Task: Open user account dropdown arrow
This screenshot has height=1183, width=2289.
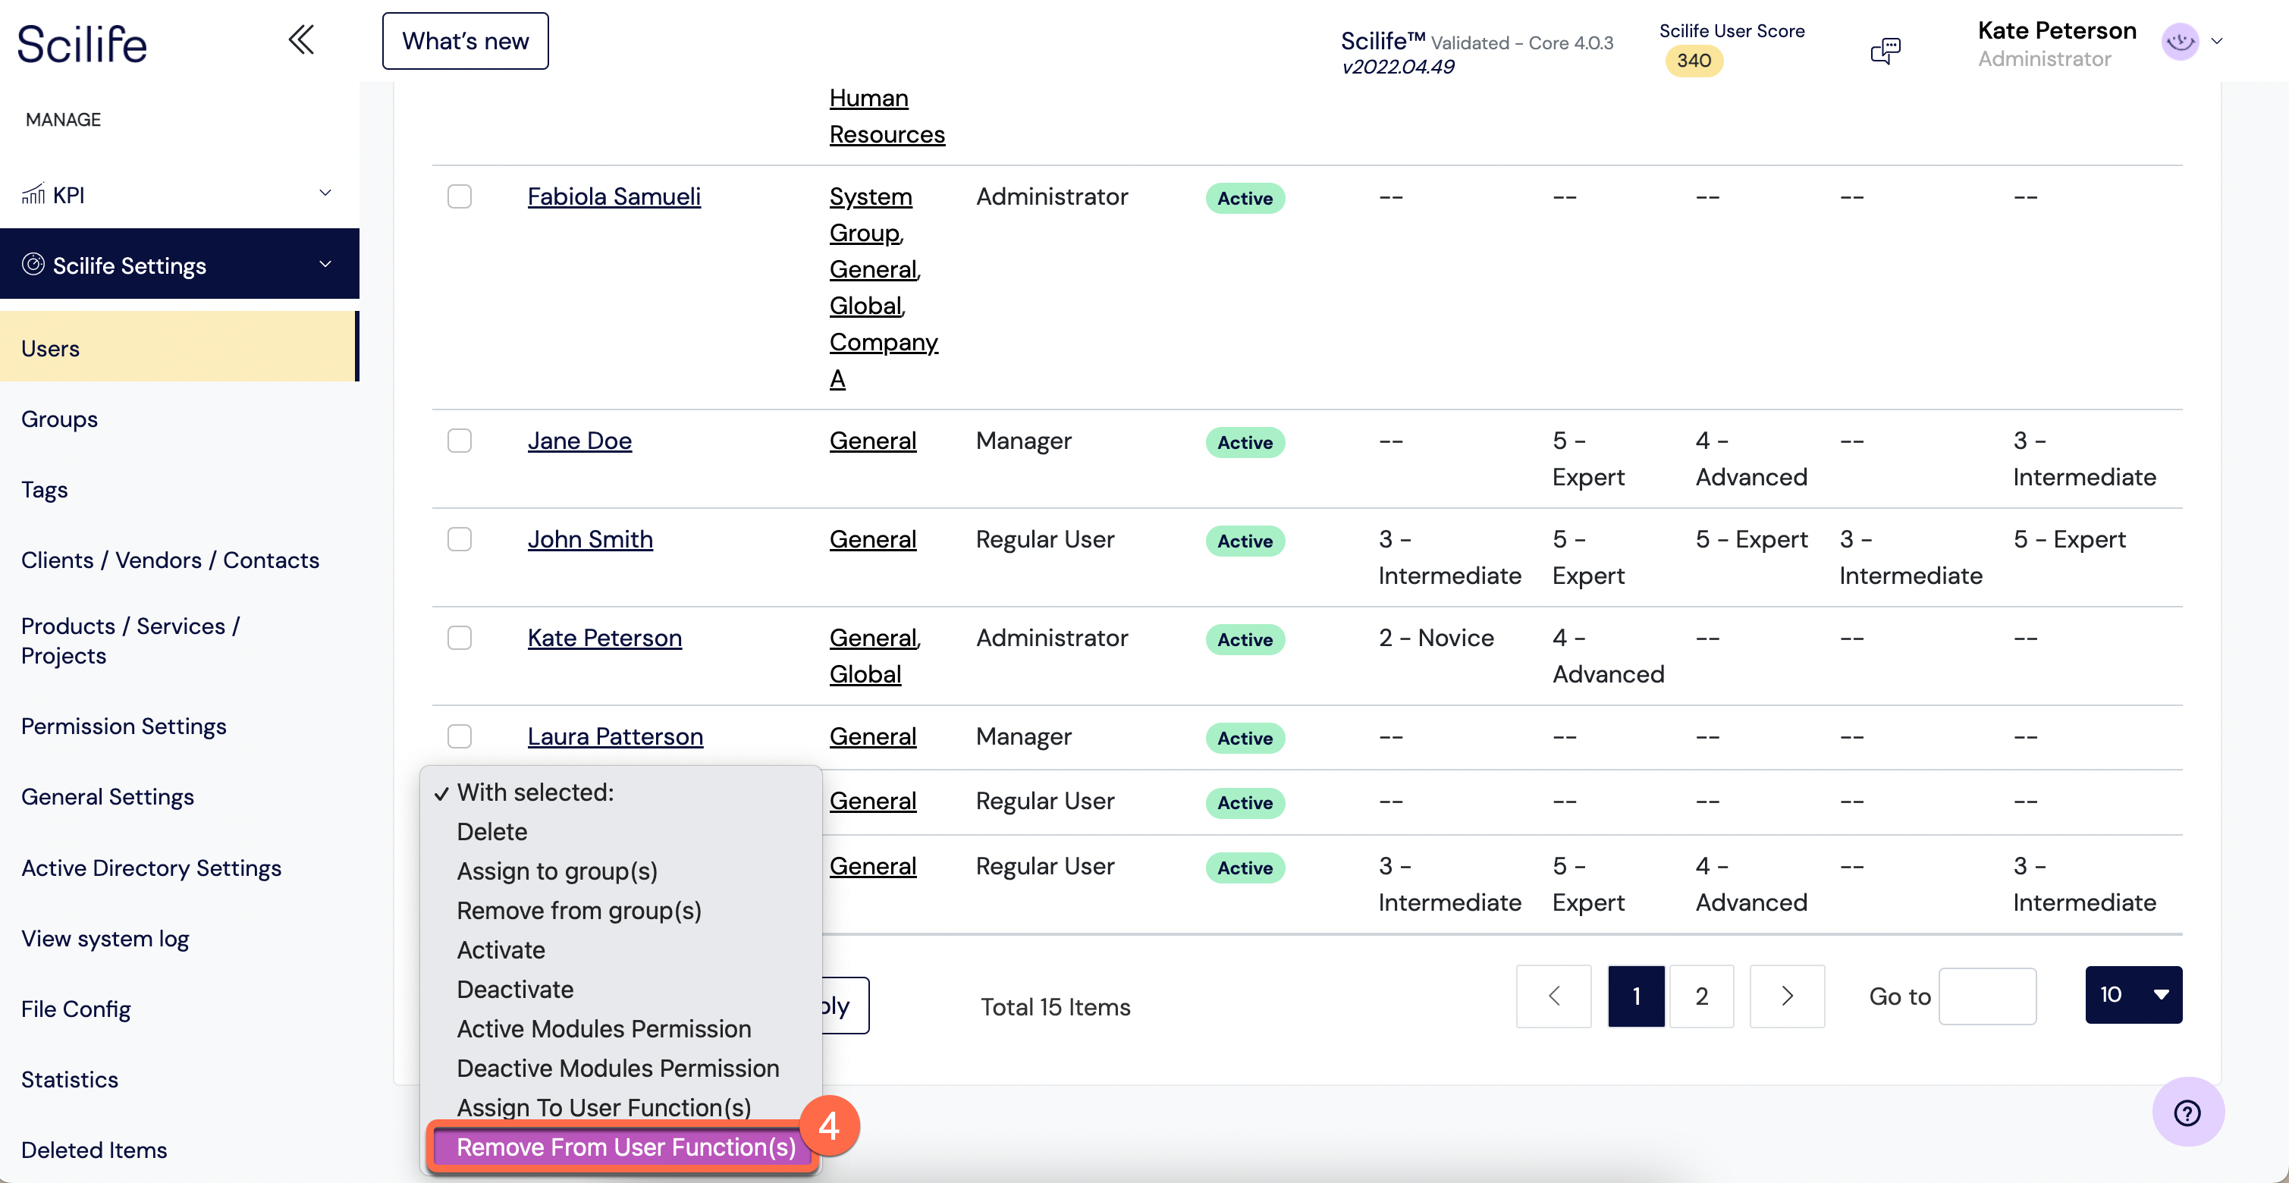Action: 2217,41
